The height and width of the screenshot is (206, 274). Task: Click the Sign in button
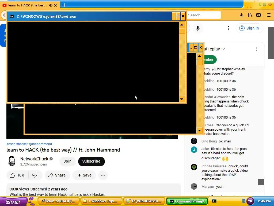click(x=249, y=28)
